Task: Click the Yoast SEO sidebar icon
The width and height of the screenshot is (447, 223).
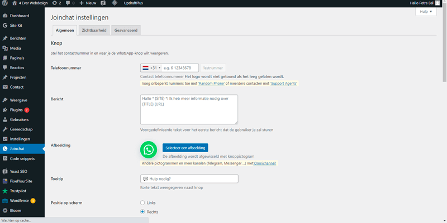Action: click(x=5, y=171)
